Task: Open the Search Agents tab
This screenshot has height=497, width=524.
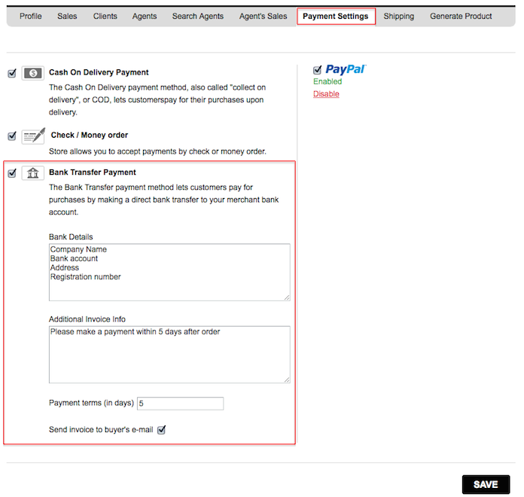Action: 198,16
